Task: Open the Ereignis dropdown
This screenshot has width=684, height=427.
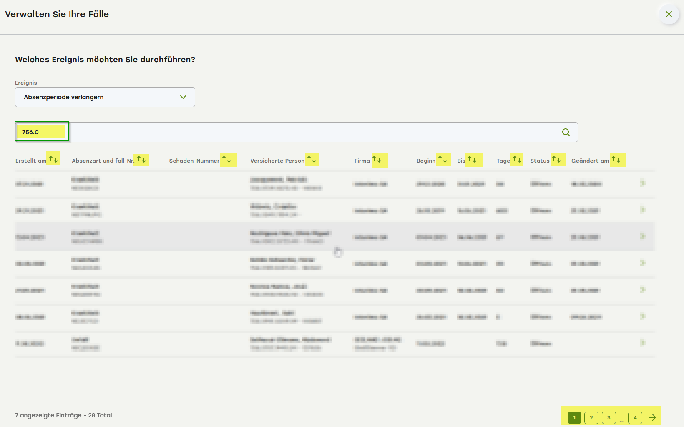Action: [x=105, y=97]
